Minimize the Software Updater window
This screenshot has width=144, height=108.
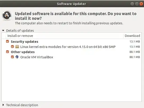(x=132, y=4)
